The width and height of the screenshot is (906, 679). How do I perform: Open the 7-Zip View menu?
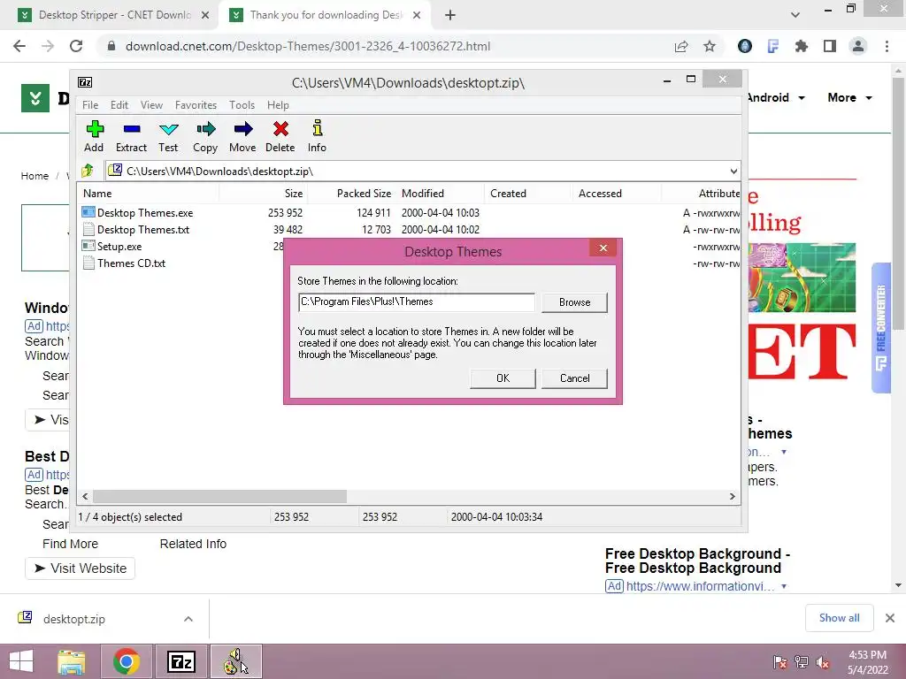(x=151, y=105)
